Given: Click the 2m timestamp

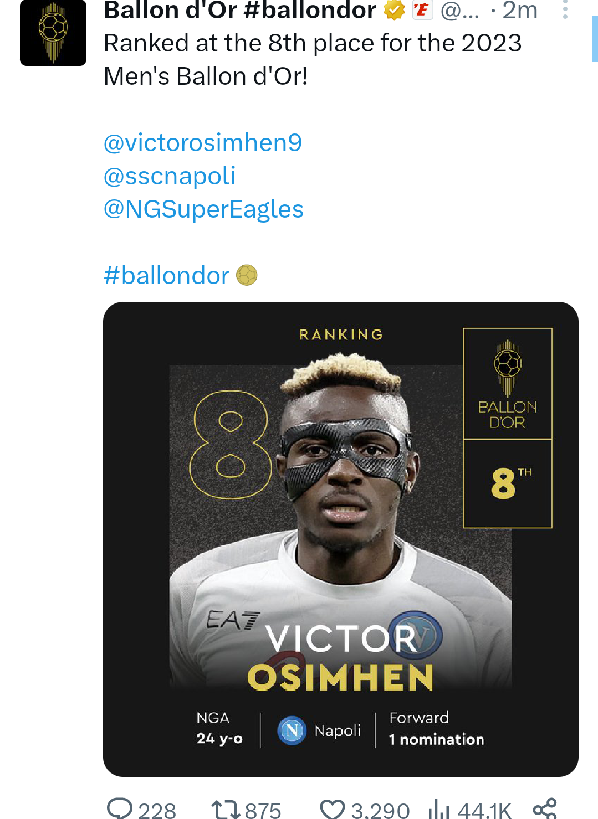Looking at the screenshot, I should 520,10.
